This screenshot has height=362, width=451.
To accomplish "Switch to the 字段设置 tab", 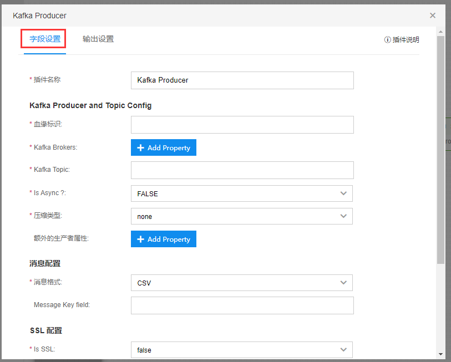I will click(x=45, y=39).
